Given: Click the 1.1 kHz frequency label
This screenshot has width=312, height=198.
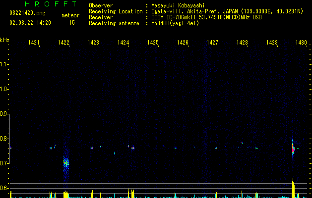Looking at the screenshot, I should point(4,64).
